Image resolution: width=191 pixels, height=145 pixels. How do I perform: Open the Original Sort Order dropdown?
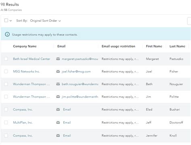coord(46,21)
